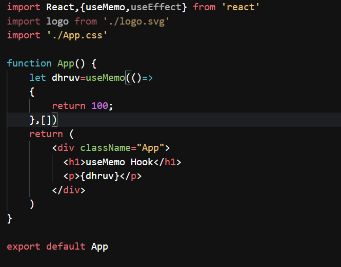Click the 'dhruv' variable in the let statement
Screen dimensions: 341x267
pos(66,78)
